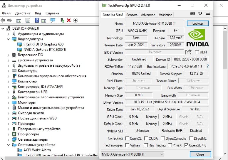
Task: Toggle the Ray Tracing checkbox
Action: coord(146,145)
